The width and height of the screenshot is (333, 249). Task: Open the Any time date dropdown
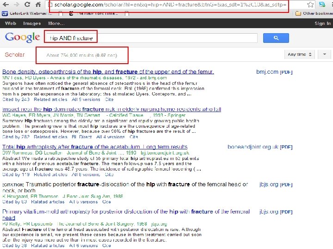pos(299,54)
